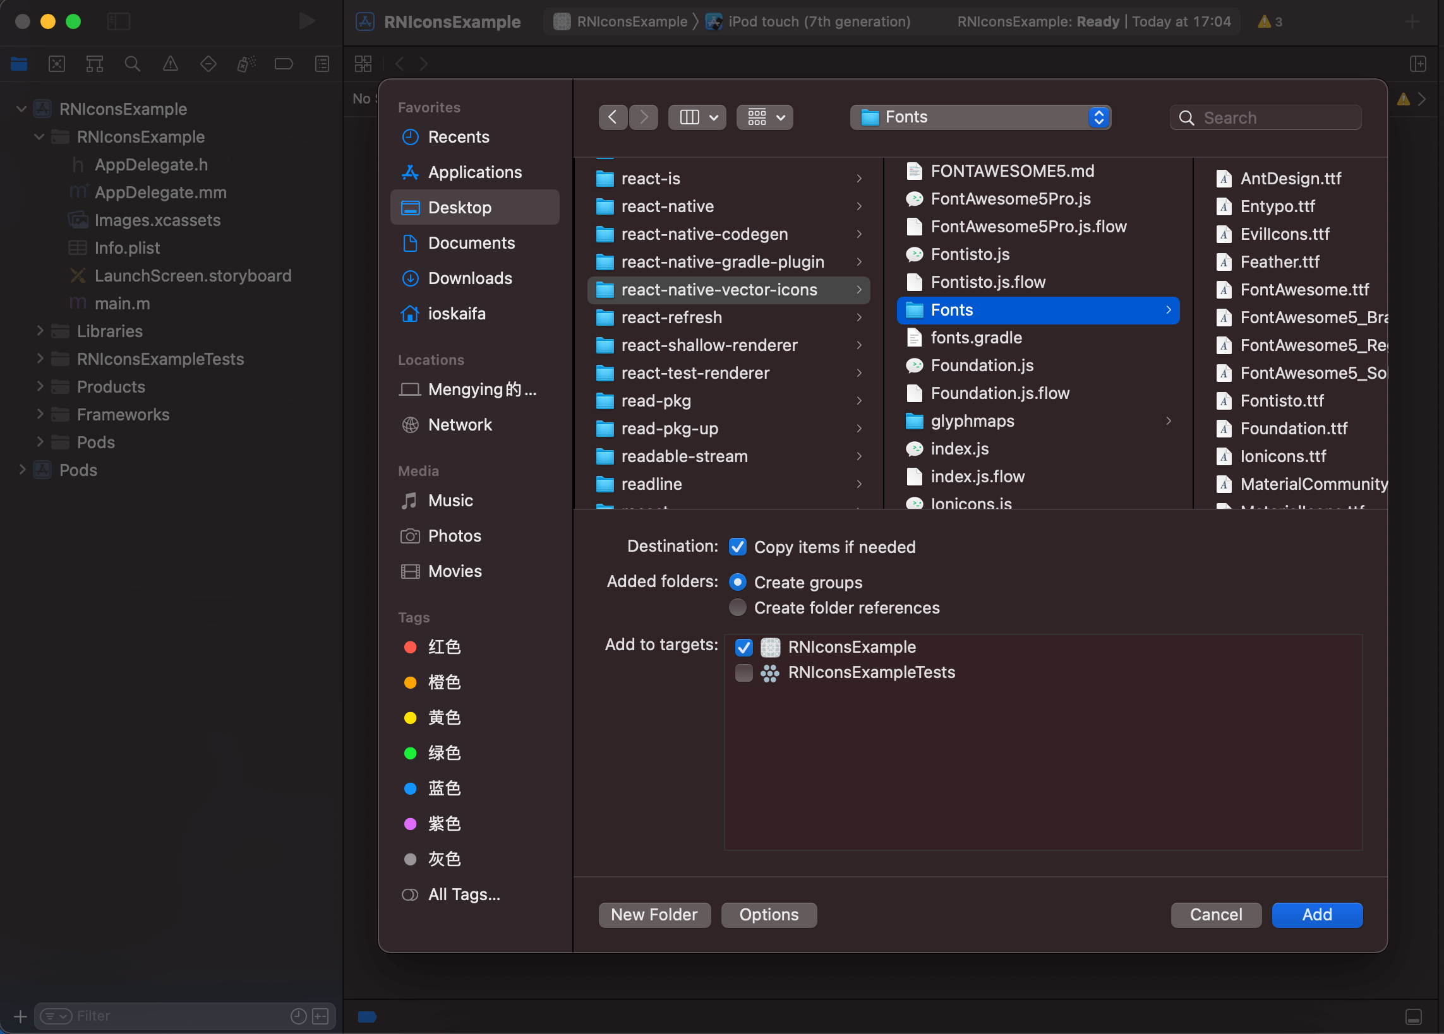This screenshot has height=1034, width=1444.
Task: Select Documents in Favorites sidebar
Action: point(471,243)
